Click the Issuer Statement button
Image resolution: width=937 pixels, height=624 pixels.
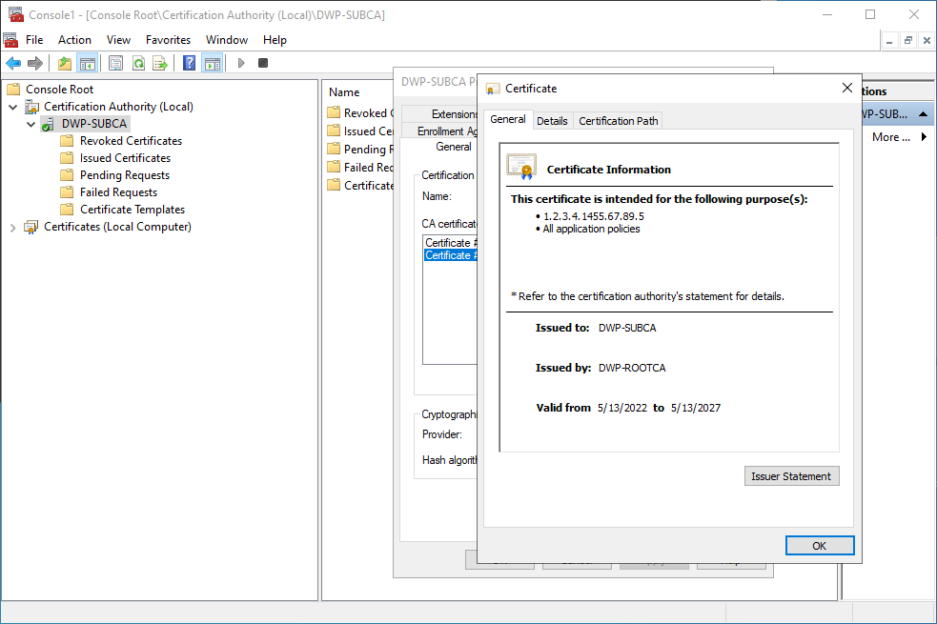(790, 476)
